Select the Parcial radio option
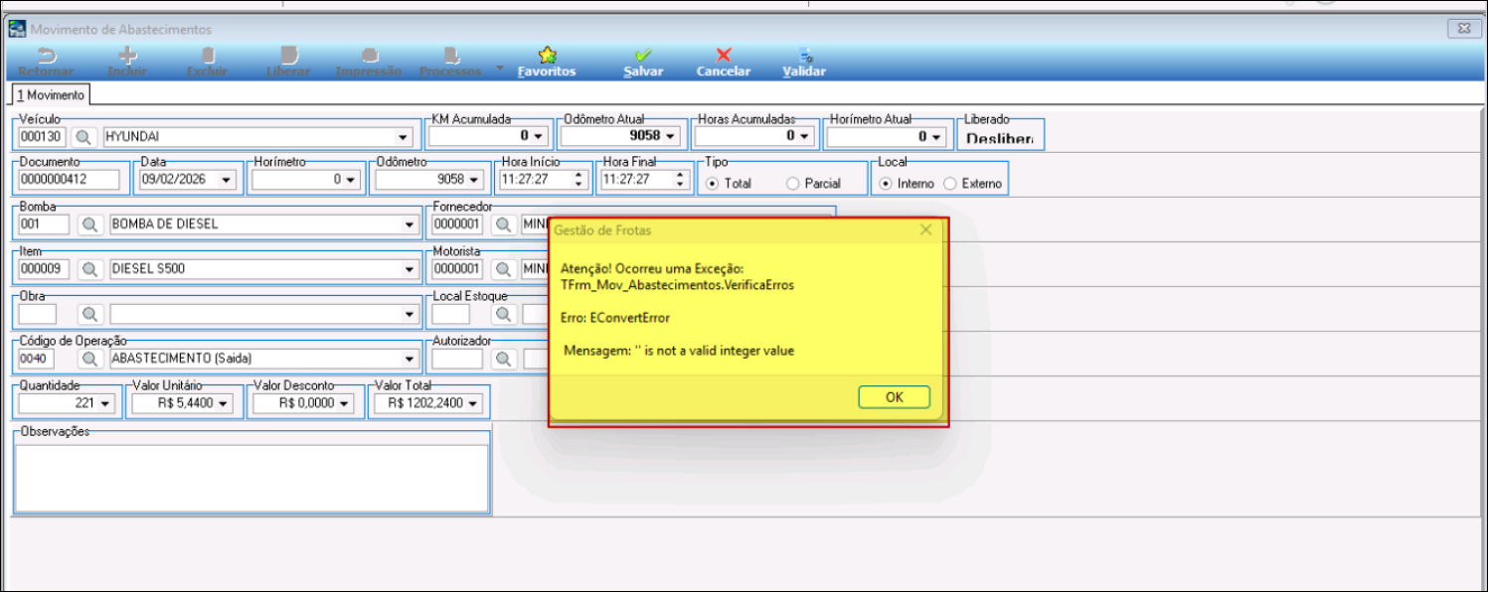This screenshot has height=592, width=1488. [792, 184]
